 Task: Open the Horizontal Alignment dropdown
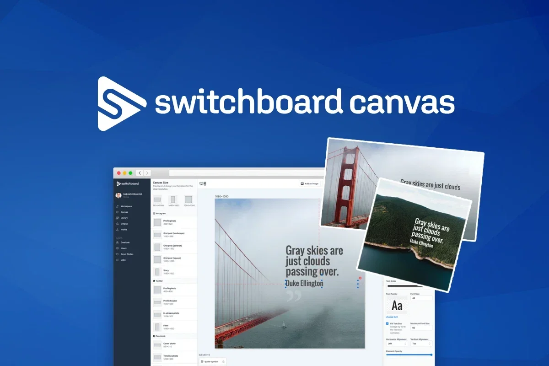click(396, 343)
